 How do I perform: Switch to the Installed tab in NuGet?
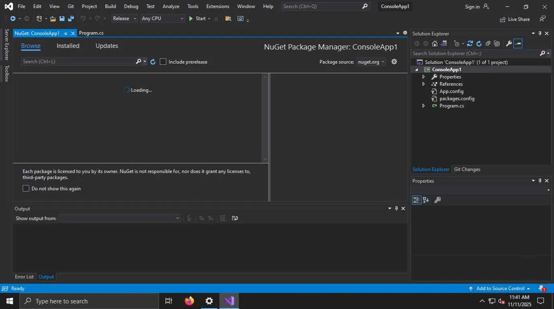(x=68, y=46)
